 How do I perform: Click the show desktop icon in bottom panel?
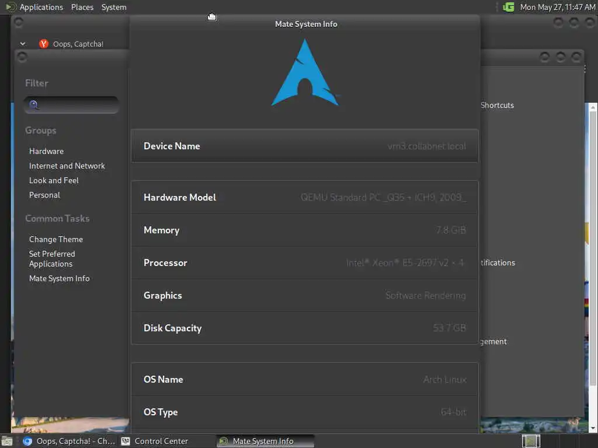coord(7,441)
